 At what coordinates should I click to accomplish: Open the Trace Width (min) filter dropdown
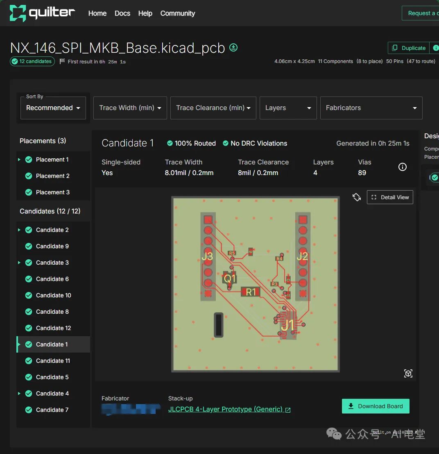[x=130, y=108]
